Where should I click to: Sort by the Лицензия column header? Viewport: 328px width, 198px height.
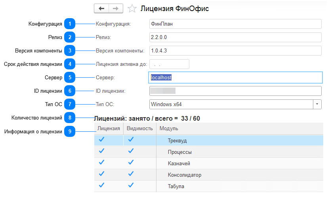click(x=109, y=129)
